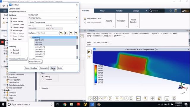This screenshot has height=107, width=190.
Task: Open Adobe Acrobat from the taskbar
Action: pyautogui.click(x=78, y=104)
